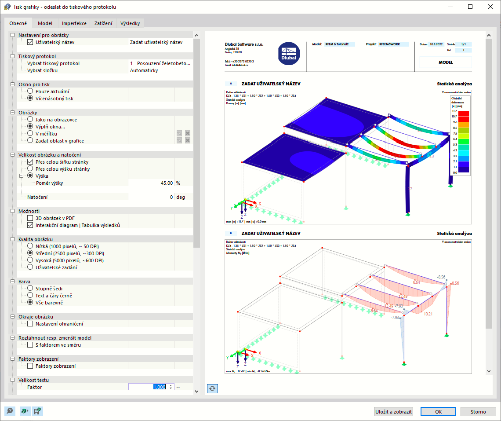The width and height of the screenshot is (501, 421).
Task: Open Vybrat tiskový protokol value dropdown
Action: pyautogui.click(x=160, y=63)
